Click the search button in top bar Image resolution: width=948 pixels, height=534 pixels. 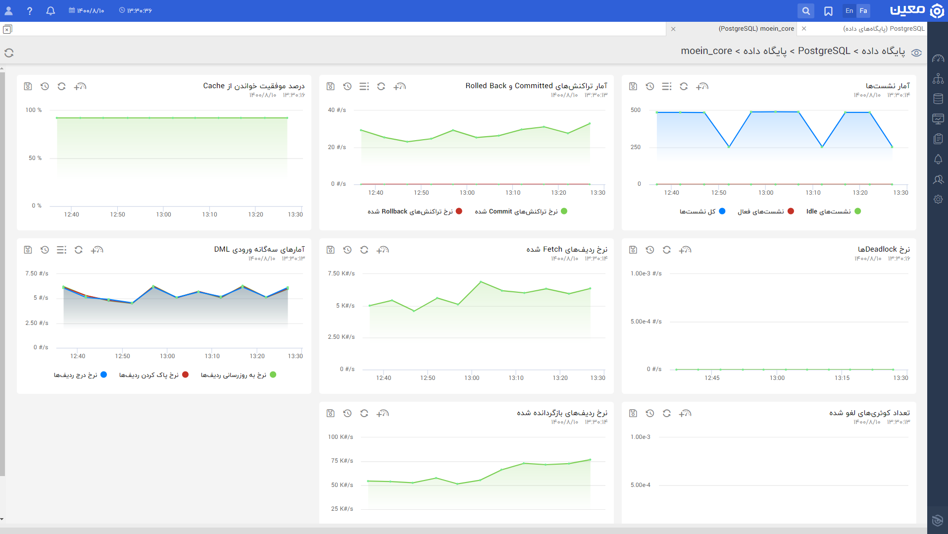pos(806,10)
